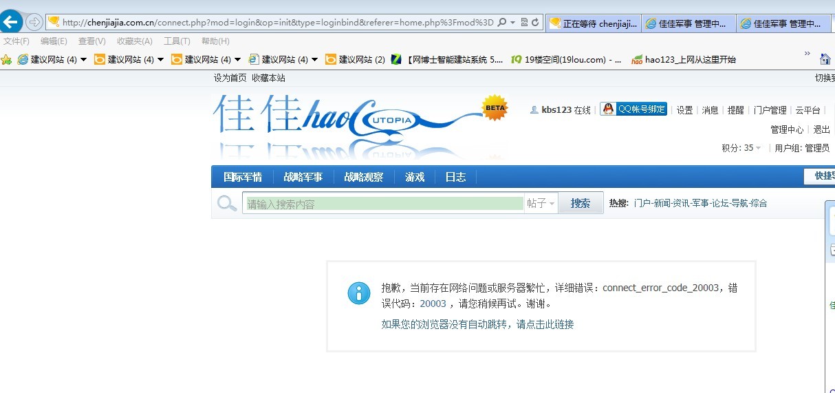This screenshot has height=393, width=835.
Task: Select the 战略军事 navigation tab
Action: (x=303, y=177)
